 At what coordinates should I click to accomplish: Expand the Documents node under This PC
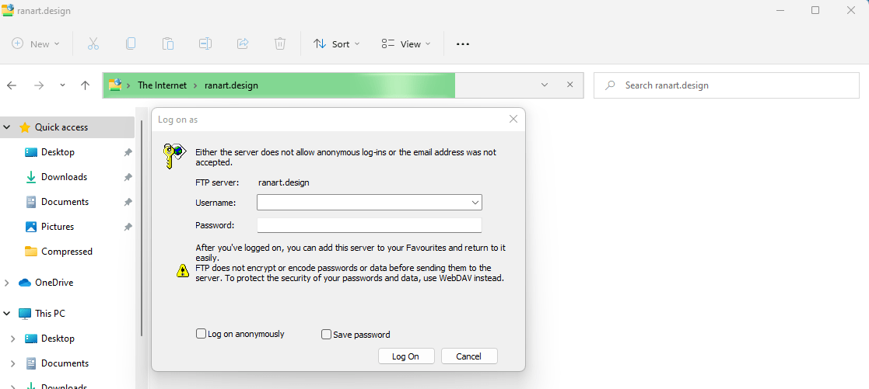tap(13, 363)
